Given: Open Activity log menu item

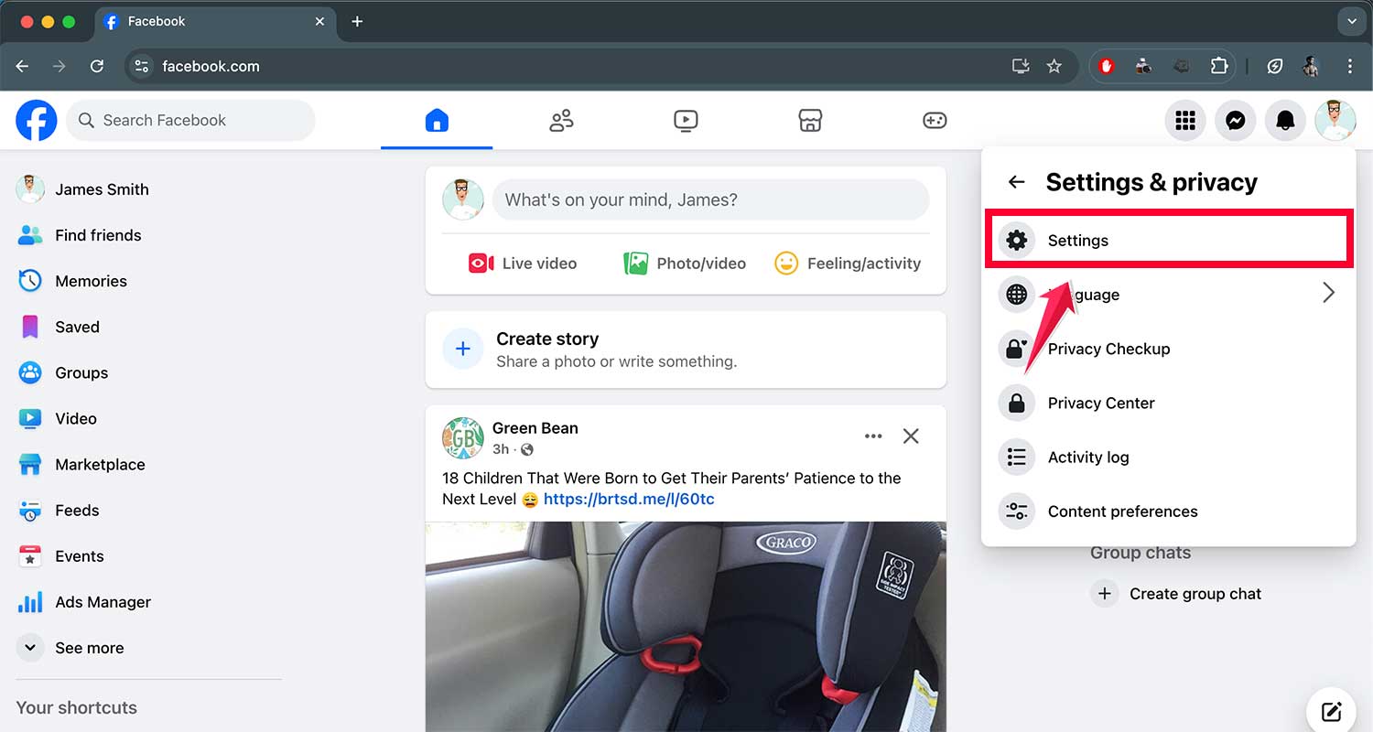Looking at the screenshot, I should (x=1087, y=457).
